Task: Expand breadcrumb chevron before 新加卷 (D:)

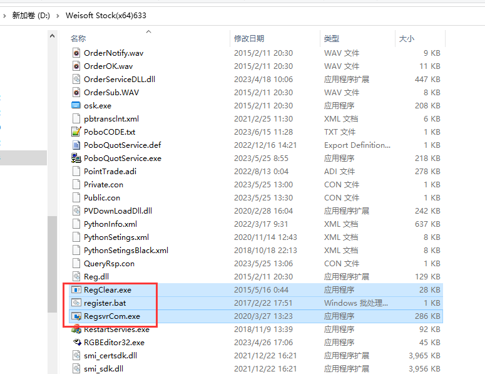Action: pyautogui.click(x=4, y=16)
